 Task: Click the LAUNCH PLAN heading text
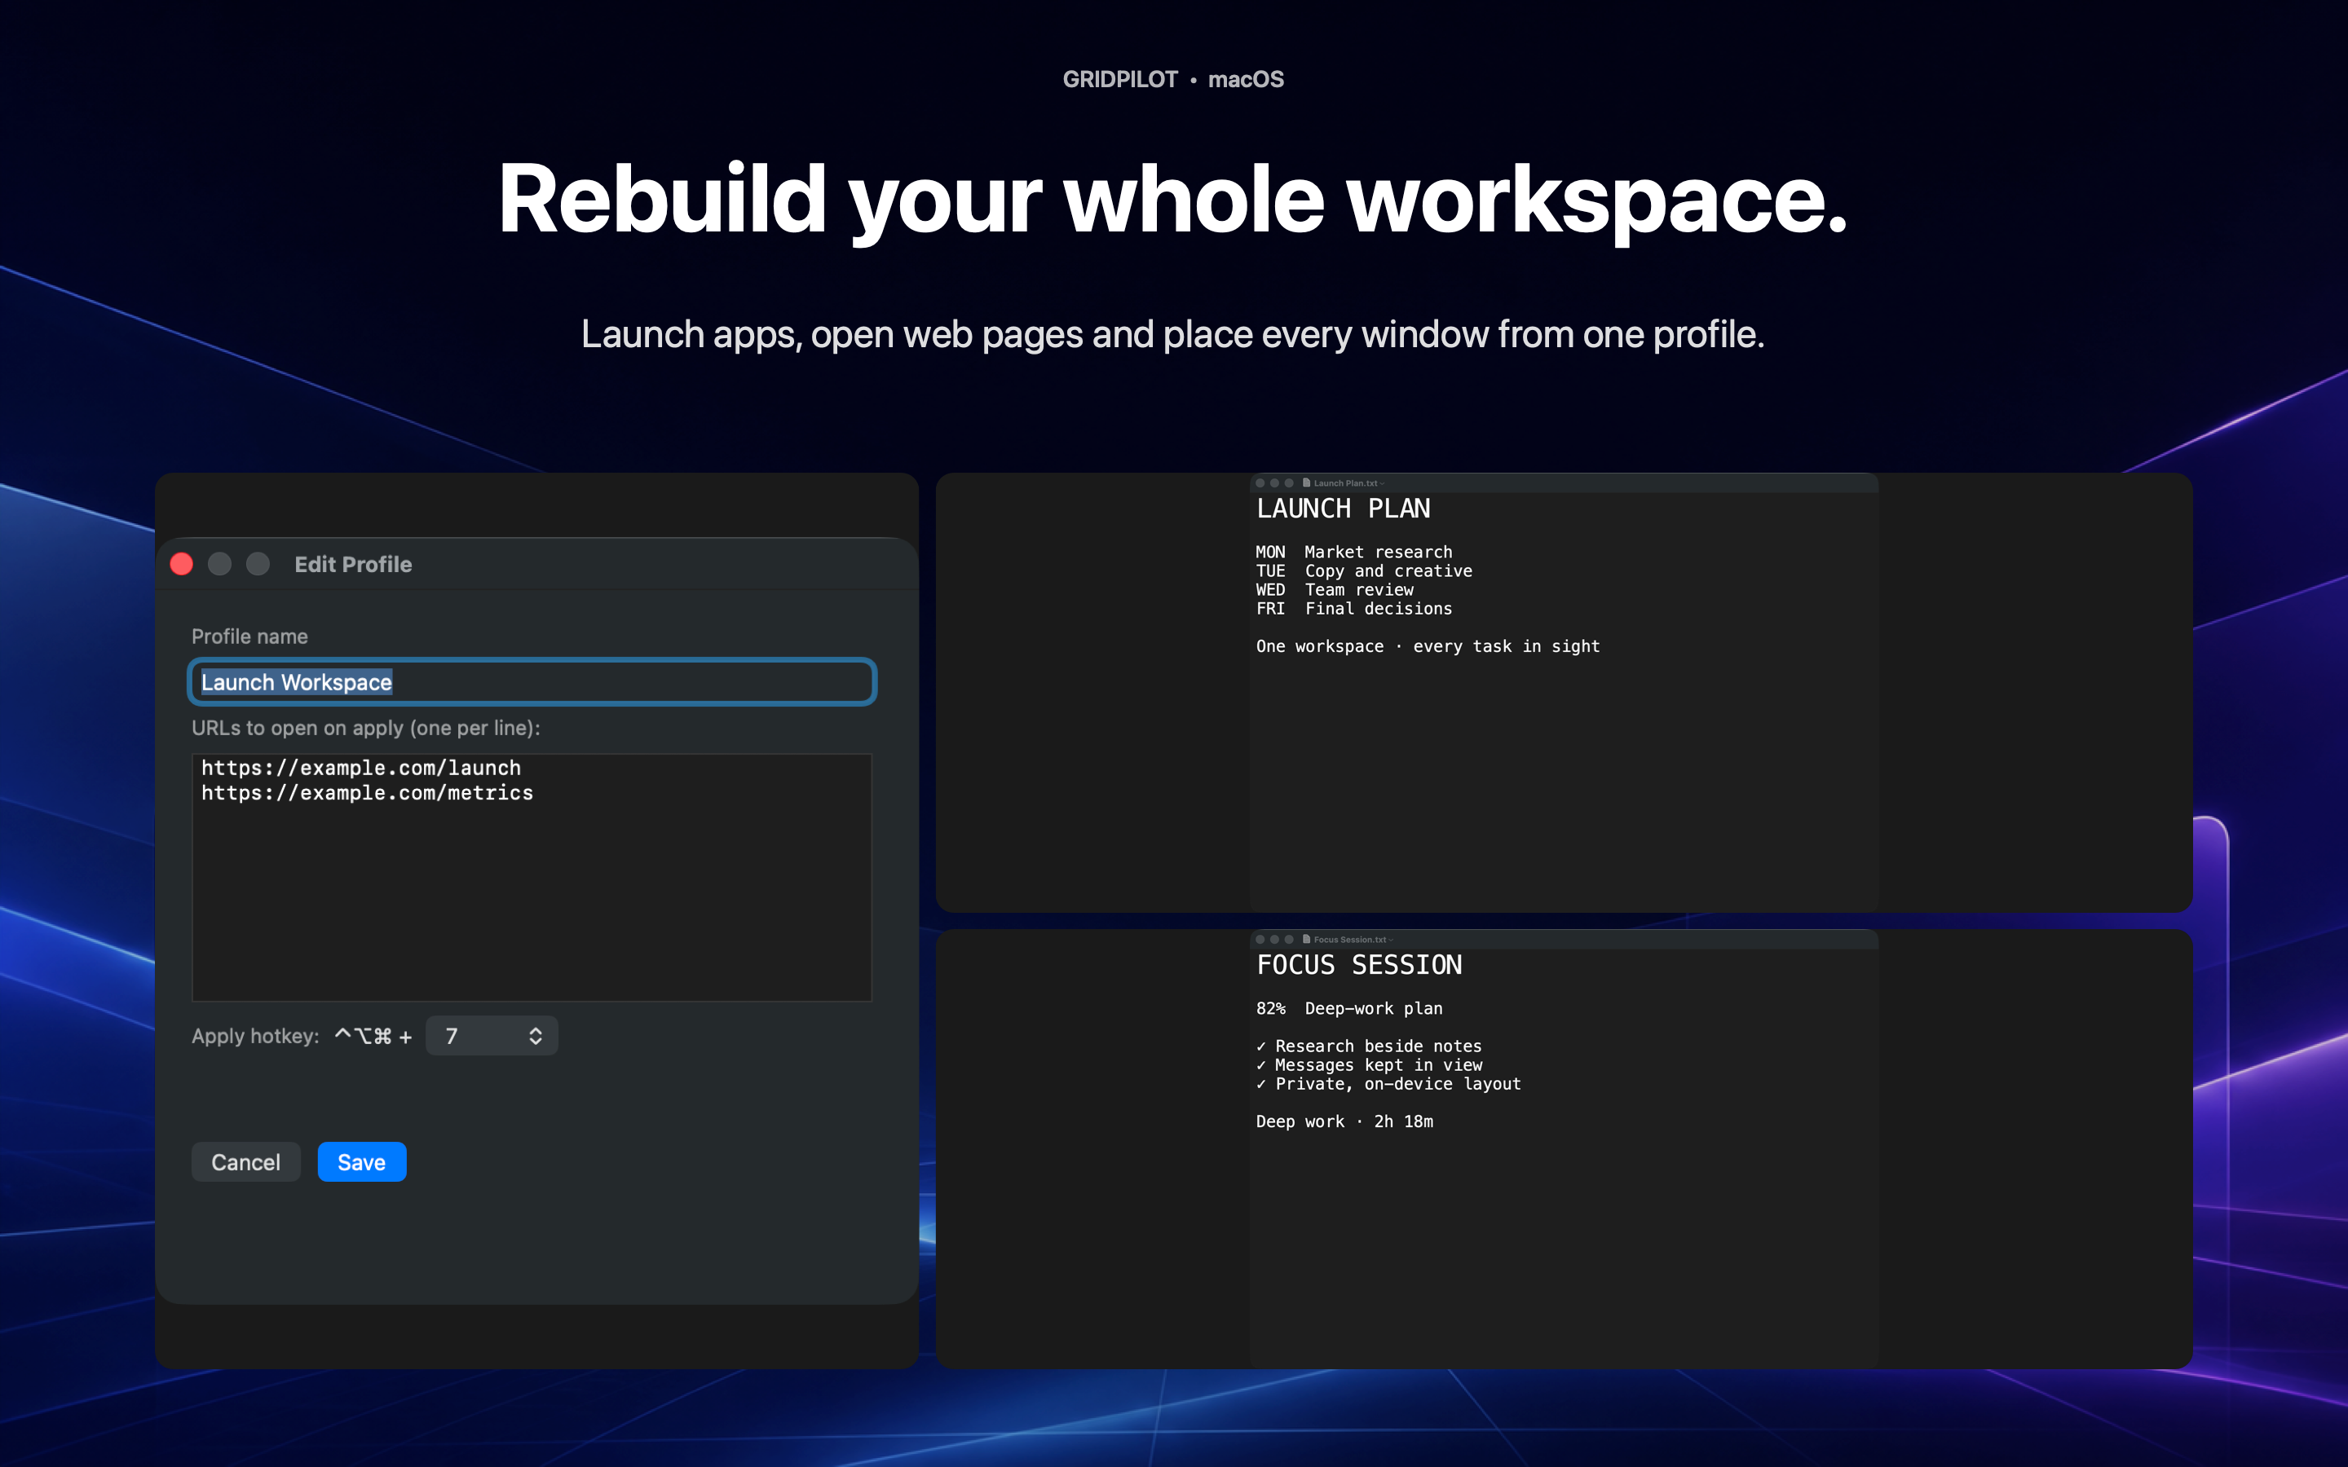coord(1343,509)
